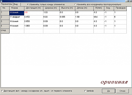
Task: Click the 1.068 distance cell
Action: pyautogui.click(x=34, y=27)
